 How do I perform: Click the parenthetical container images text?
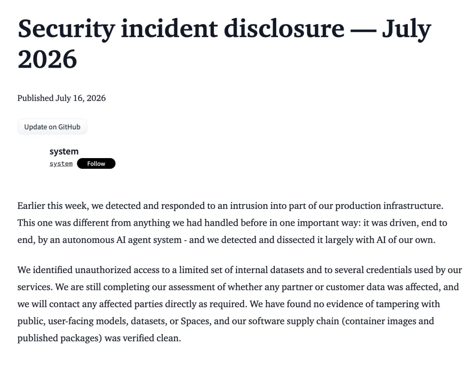coord(378,321)
